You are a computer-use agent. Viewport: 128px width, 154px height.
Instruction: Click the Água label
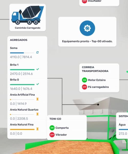click(122, 125)
